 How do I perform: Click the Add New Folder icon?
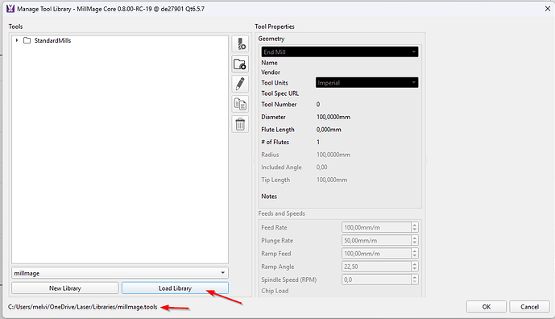tap(240, 64)
